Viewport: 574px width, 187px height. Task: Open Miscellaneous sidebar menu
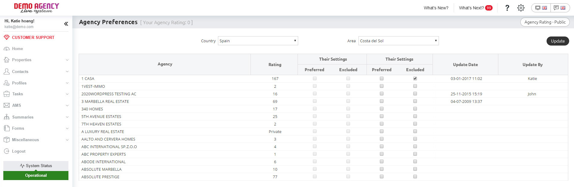coord(25,140)
